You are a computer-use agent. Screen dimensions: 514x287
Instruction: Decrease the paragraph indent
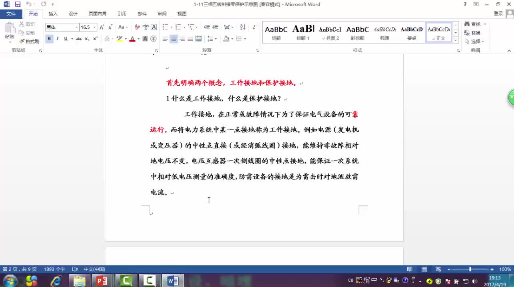[x=207, y=27]
